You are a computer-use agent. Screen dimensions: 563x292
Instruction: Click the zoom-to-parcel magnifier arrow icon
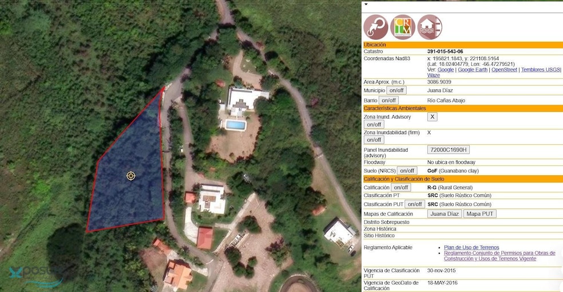(376, 27)
